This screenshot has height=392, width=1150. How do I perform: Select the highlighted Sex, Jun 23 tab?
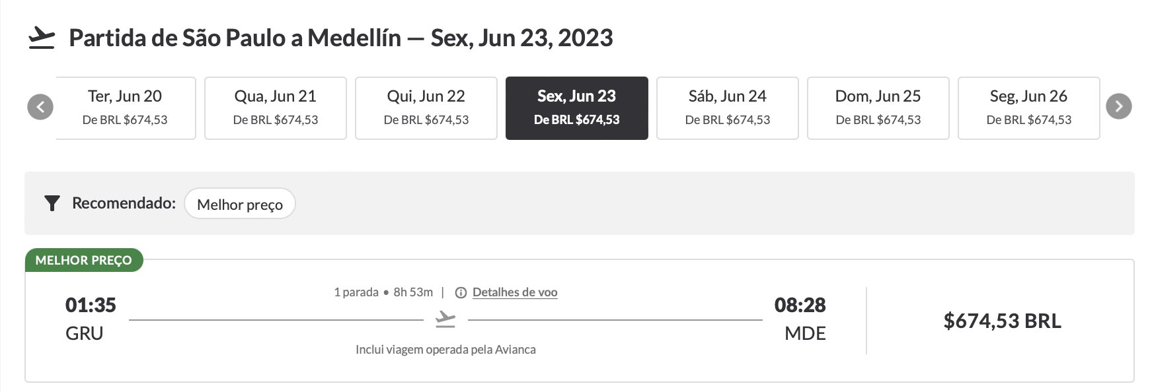pos(577,108)
